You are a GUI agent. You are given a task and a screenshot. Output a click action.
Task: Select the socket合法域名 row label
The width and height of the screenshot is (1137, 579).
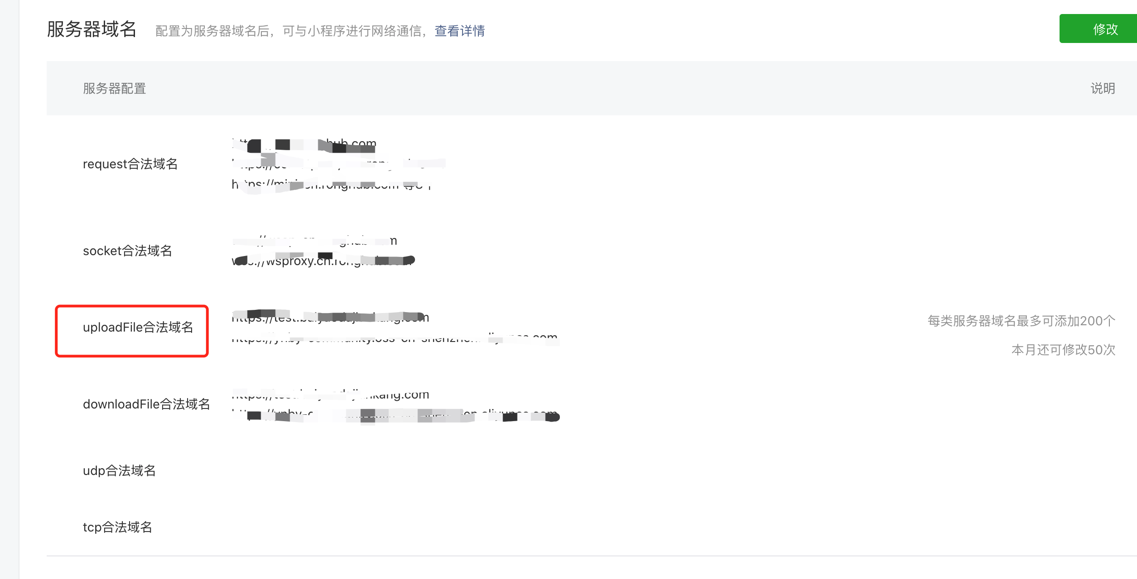pyautogui.click(x=128, y=251)
